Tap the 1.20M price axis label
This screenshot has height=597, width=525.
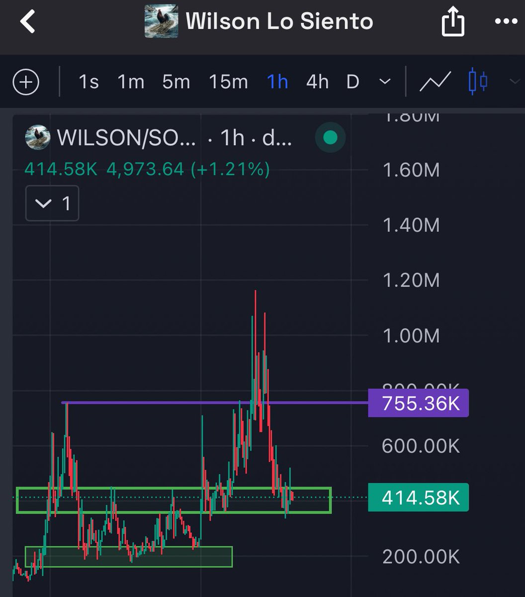pyautogui.click(x=411, y=281)
